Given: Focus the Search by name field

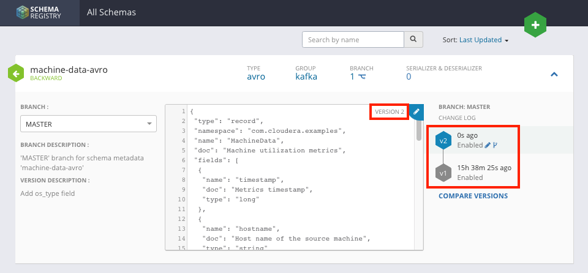Looking at the screenshot, I should pyautogui.click(x=353, y=40).
